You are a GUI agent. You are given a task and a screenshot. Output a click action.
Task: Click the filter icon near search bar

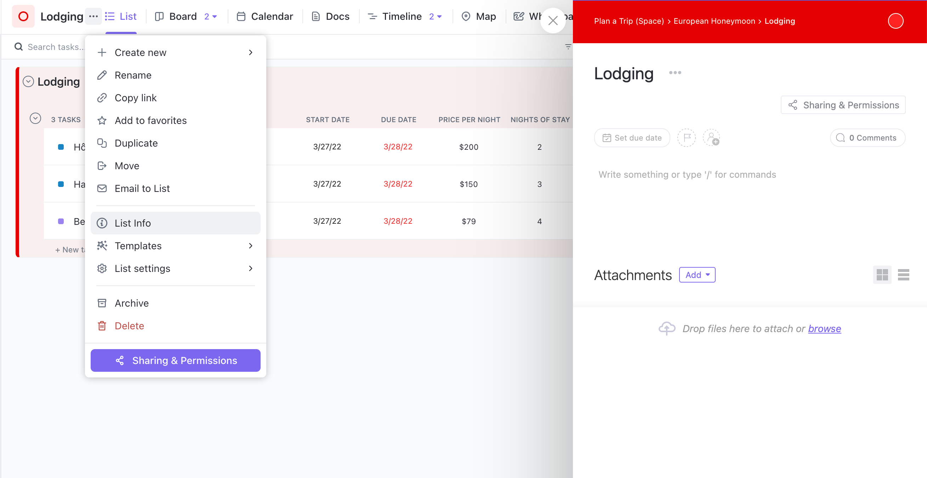click(x=568, y=47)
